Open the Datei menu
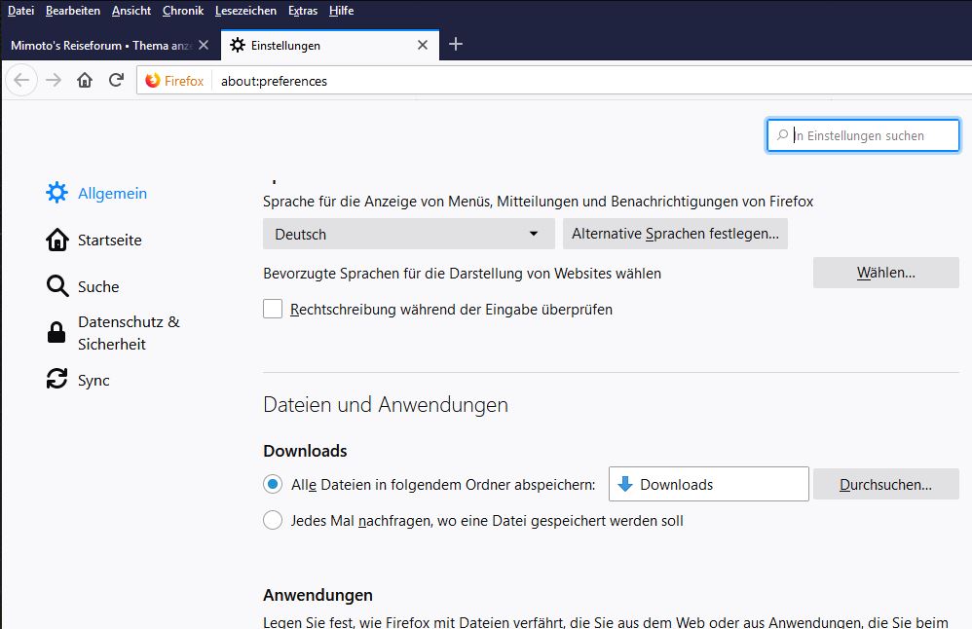Screen dimensions: 972x629 pyautogui.click(x=20, y=11)
